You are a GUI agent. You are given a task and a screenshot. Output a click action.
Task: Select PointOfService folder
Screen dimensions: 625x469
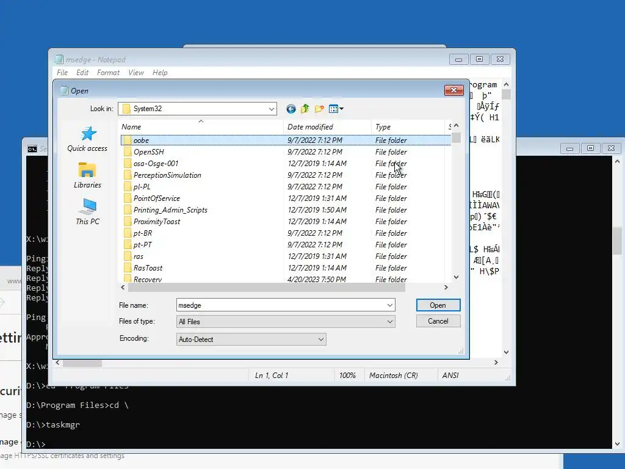(152, 198)
